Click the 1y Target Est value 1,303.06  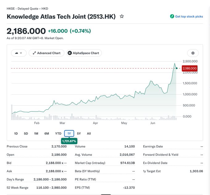(x=196, y=171)
